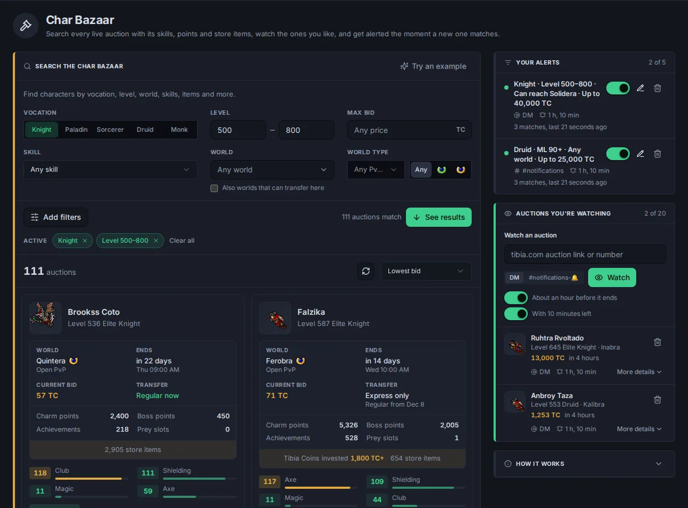Screen dimensions: 688x508
Task: Remove the Knight active filter chip
Action: pyautogui.click(x=84, y=241)
